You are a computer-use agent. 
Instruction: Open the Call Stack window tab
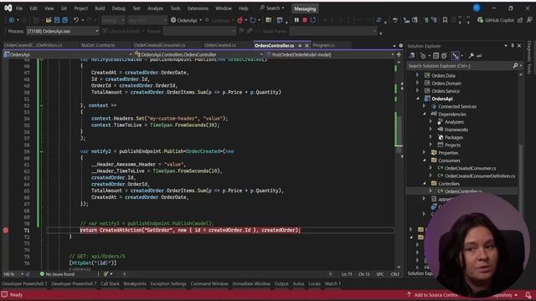coord(110,283)
